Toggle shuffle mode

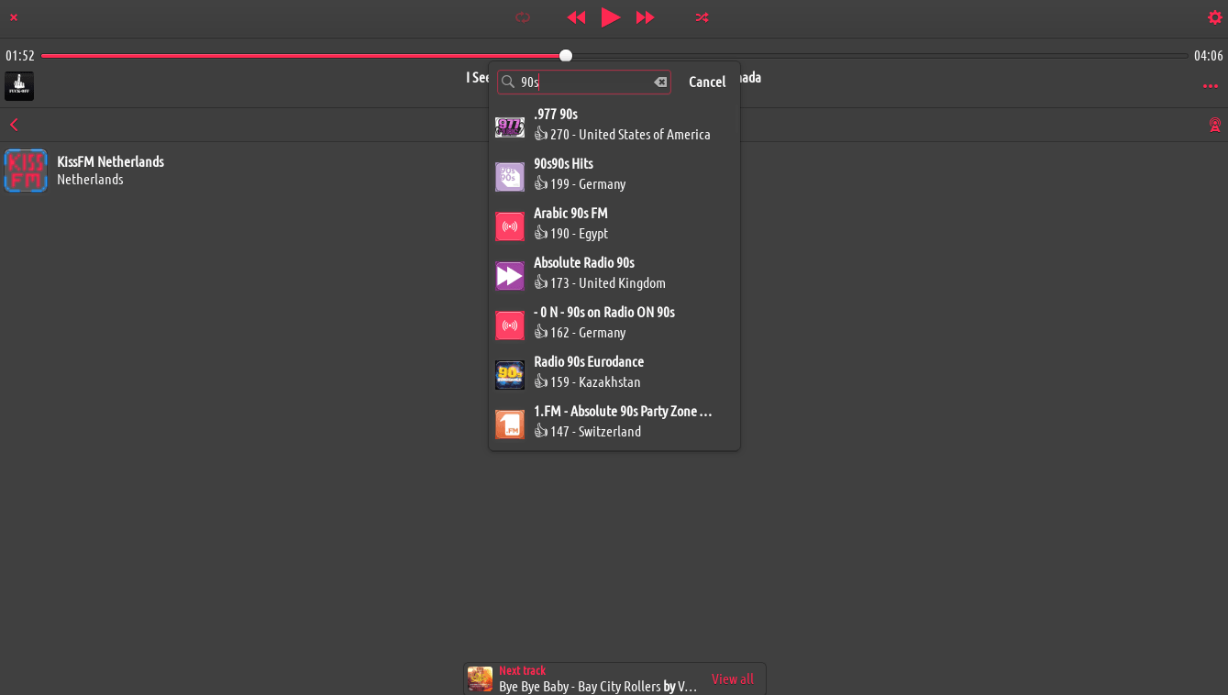[702, 17]
